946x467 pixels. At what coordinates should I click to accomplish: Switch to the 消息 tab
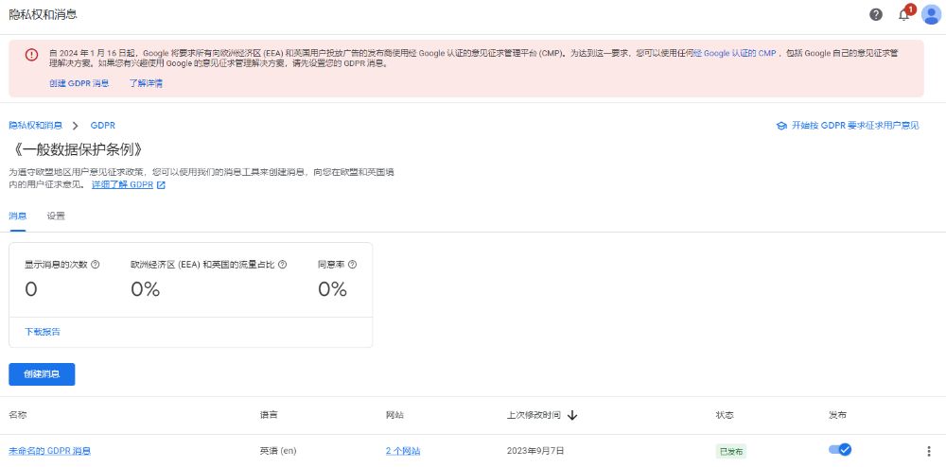17,216
